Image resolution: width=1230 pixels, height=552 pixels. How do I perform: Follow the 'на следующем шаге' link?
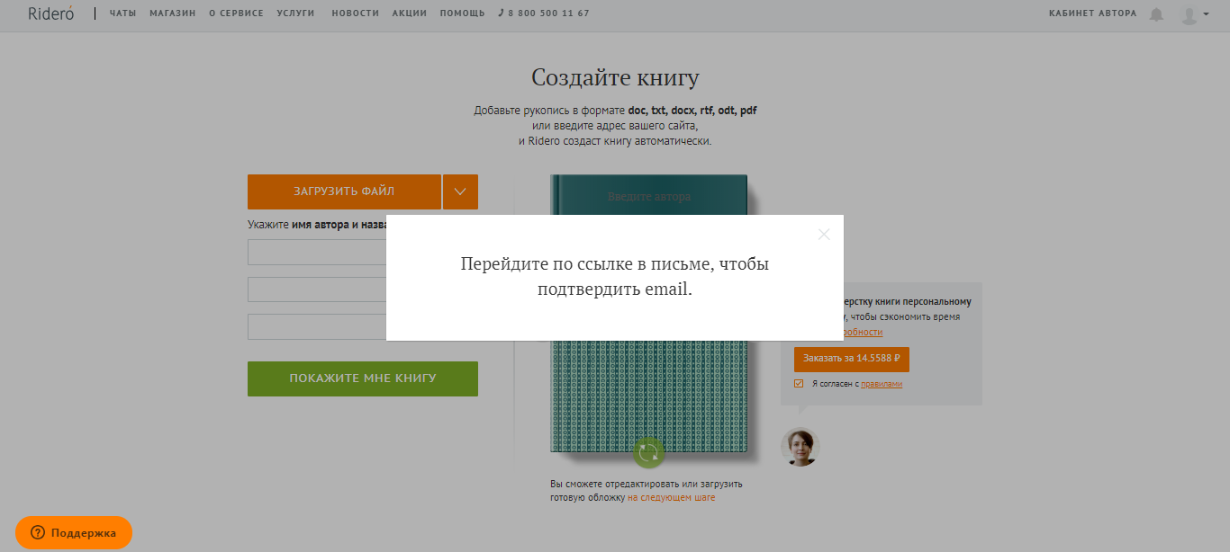point(671,497)
